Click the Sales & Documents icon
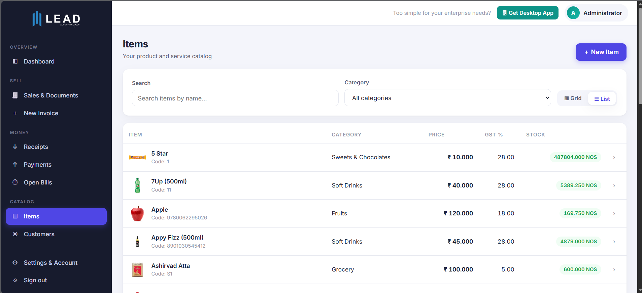The image size is (642, 293). 15,95
